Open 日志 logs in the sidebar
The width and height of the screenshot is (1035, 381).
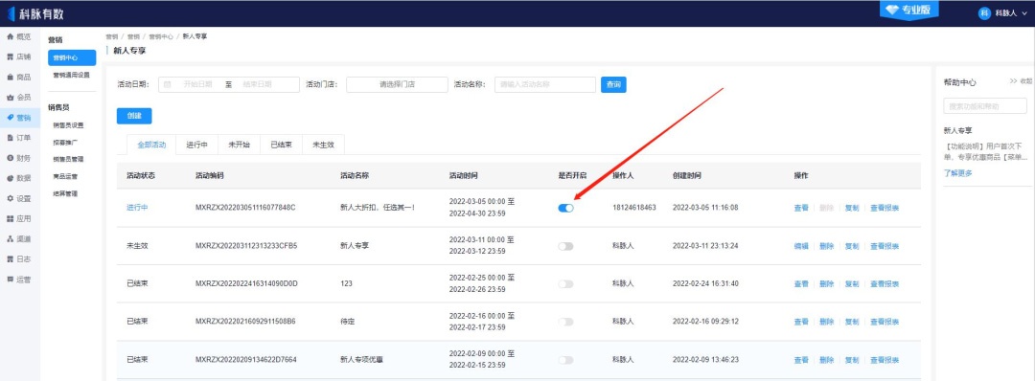(x=19, y=259)
